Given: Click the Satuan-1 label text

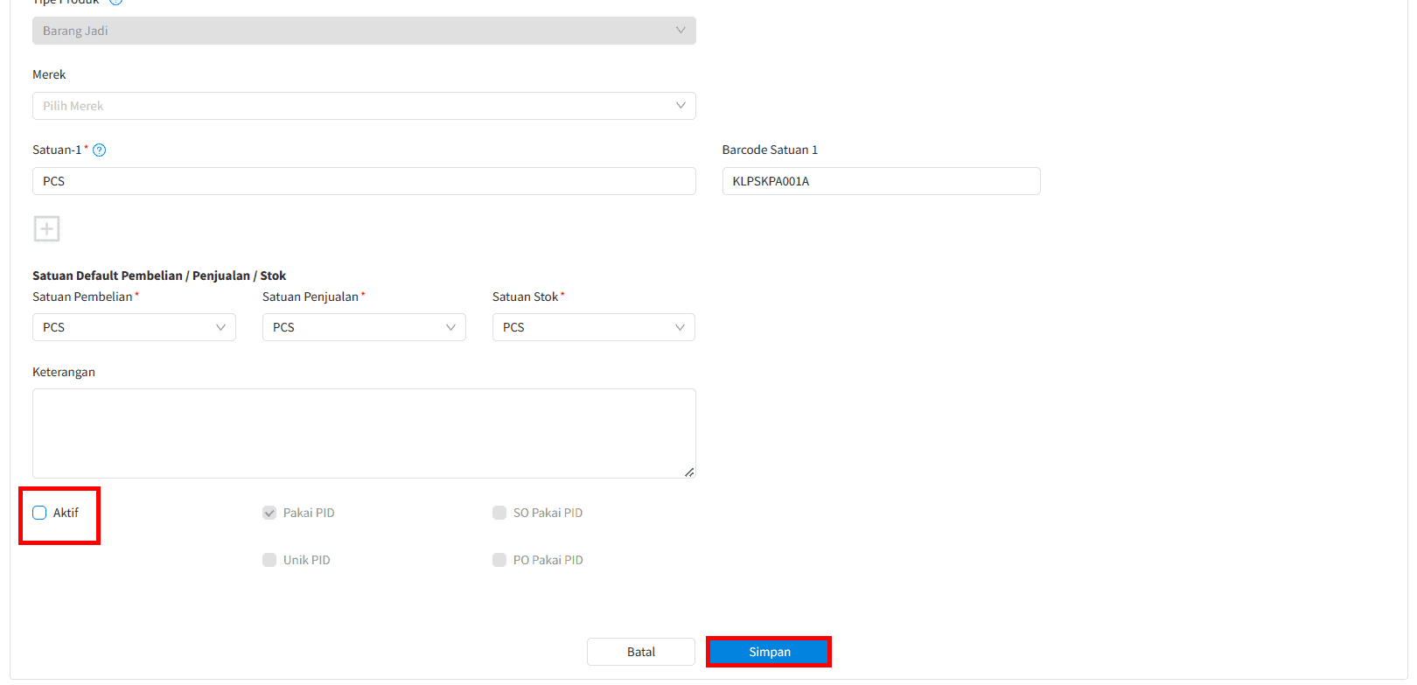Looking at the screenshot, I should [x=57, y=150].
